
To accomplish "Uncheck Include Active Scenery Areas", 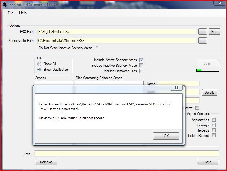I will click(141, 60).
